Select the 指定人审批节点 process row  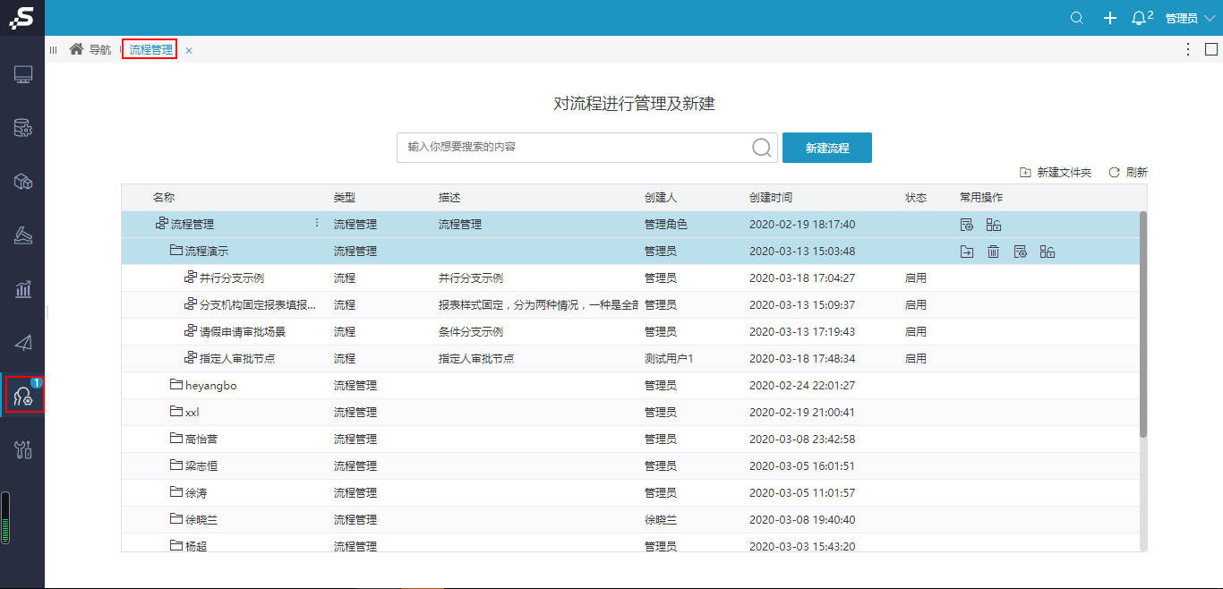point(631,359)
